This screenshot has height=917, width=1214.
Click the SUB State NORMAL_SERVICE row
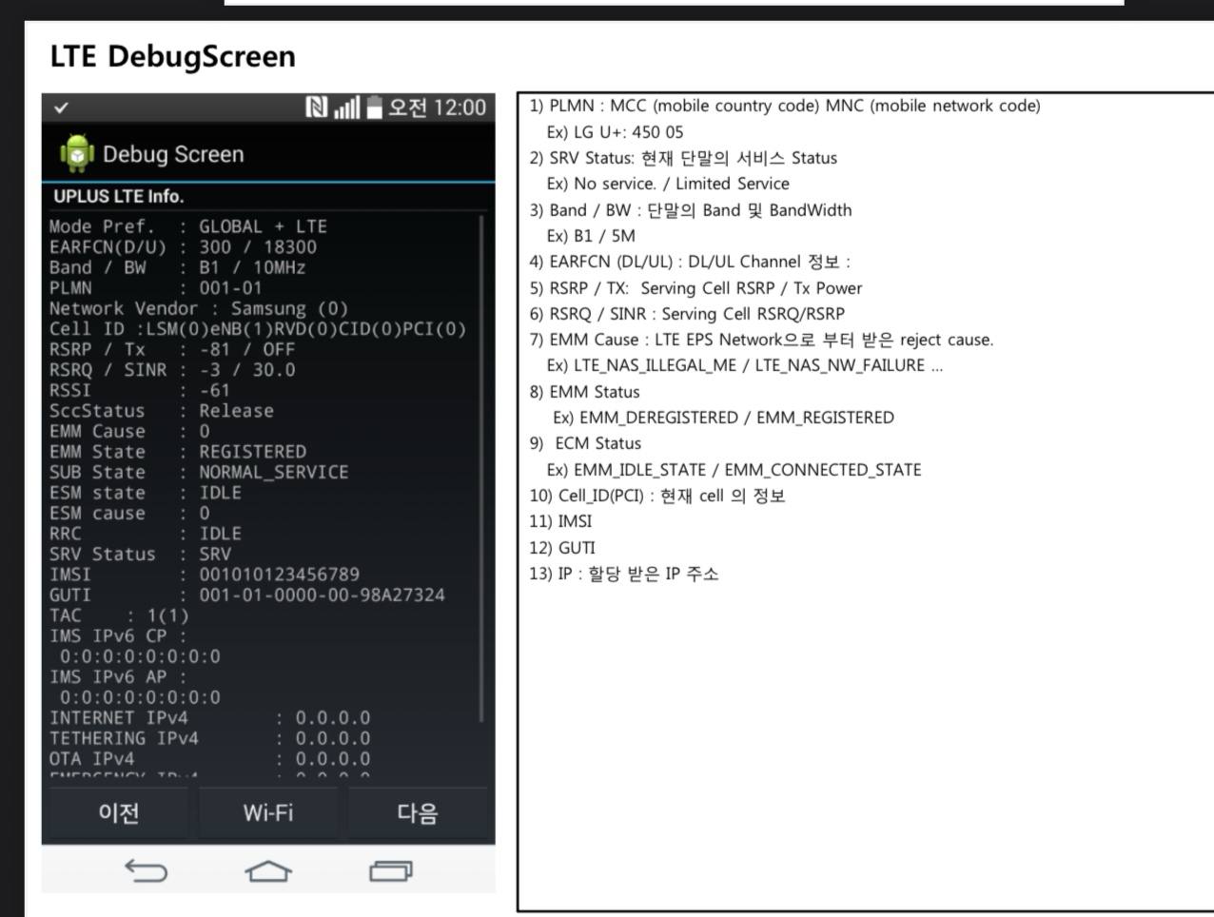[x=199, y=472]
